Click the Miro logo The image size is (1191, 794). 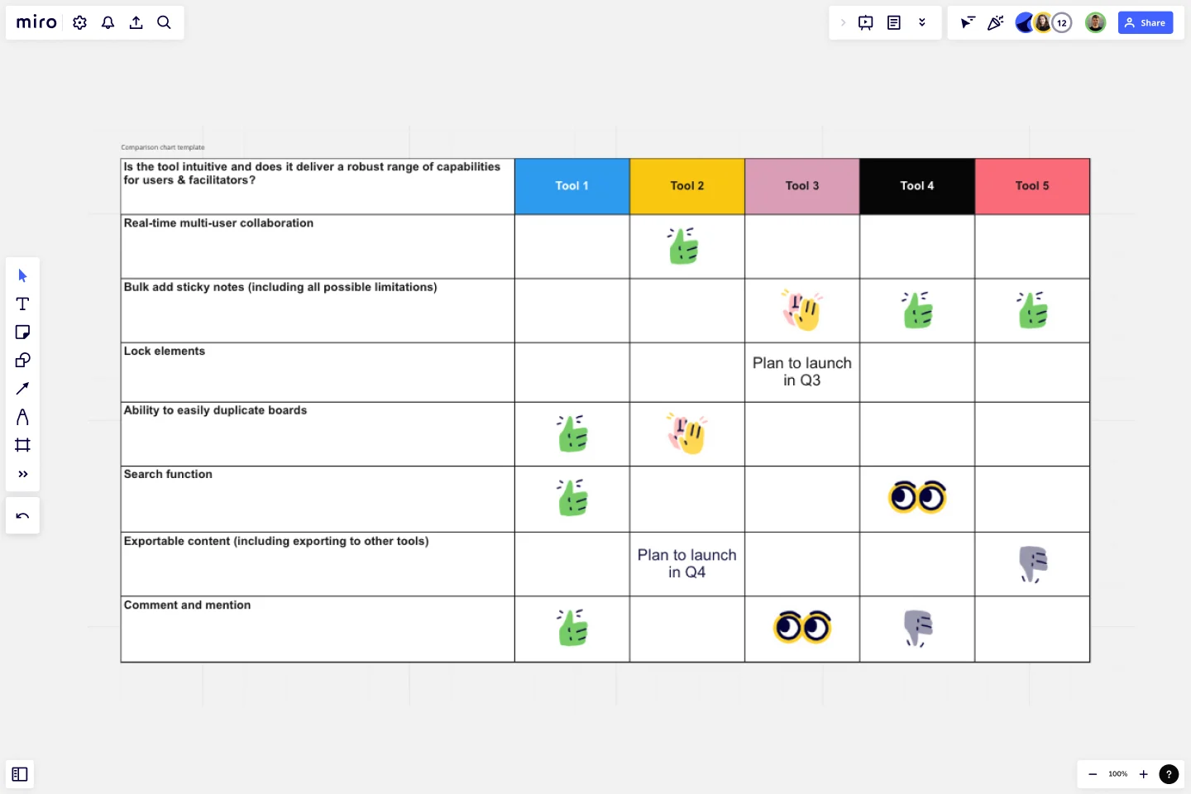coord(36,22)
